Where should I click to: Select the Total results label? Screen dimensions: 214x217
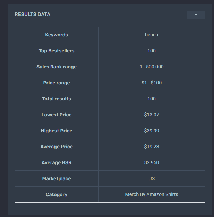tap(57, 99)
